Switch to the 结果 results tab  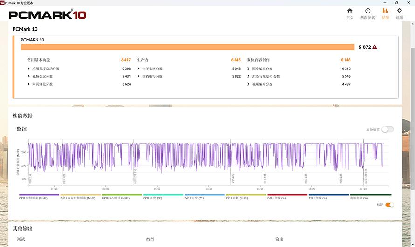pos(385,14)
